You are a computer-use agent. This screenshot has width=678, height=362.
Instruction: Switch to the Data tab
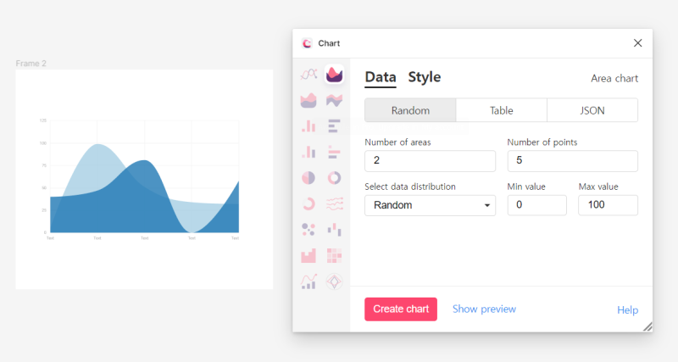(x=381, y=77)
